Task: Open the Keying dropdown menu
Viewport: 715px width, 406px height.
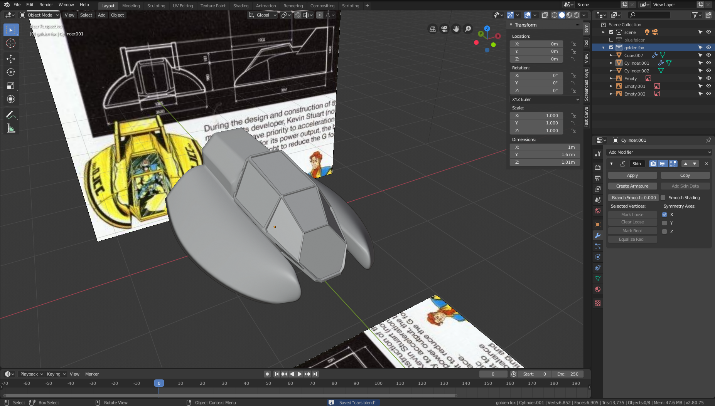Action: tap(56, 374)
